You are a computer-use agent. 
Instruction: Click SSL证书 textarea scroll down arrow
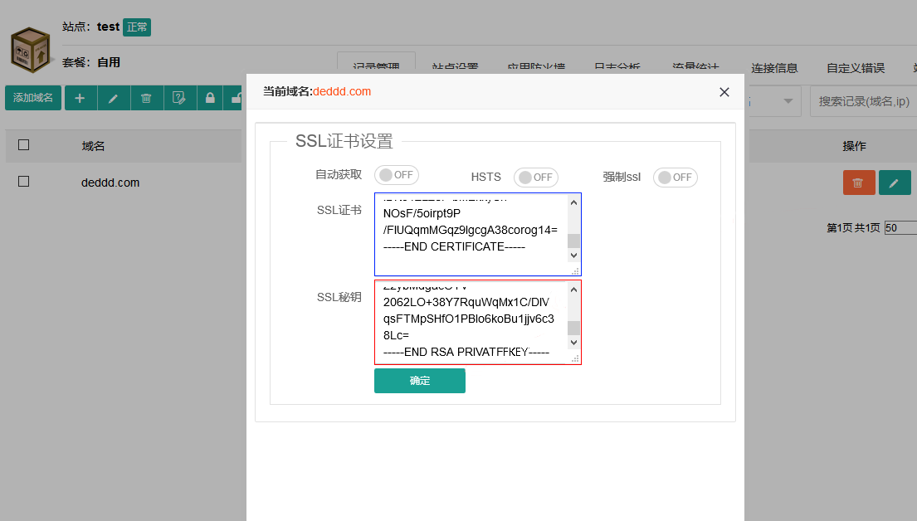click(573, 256)
